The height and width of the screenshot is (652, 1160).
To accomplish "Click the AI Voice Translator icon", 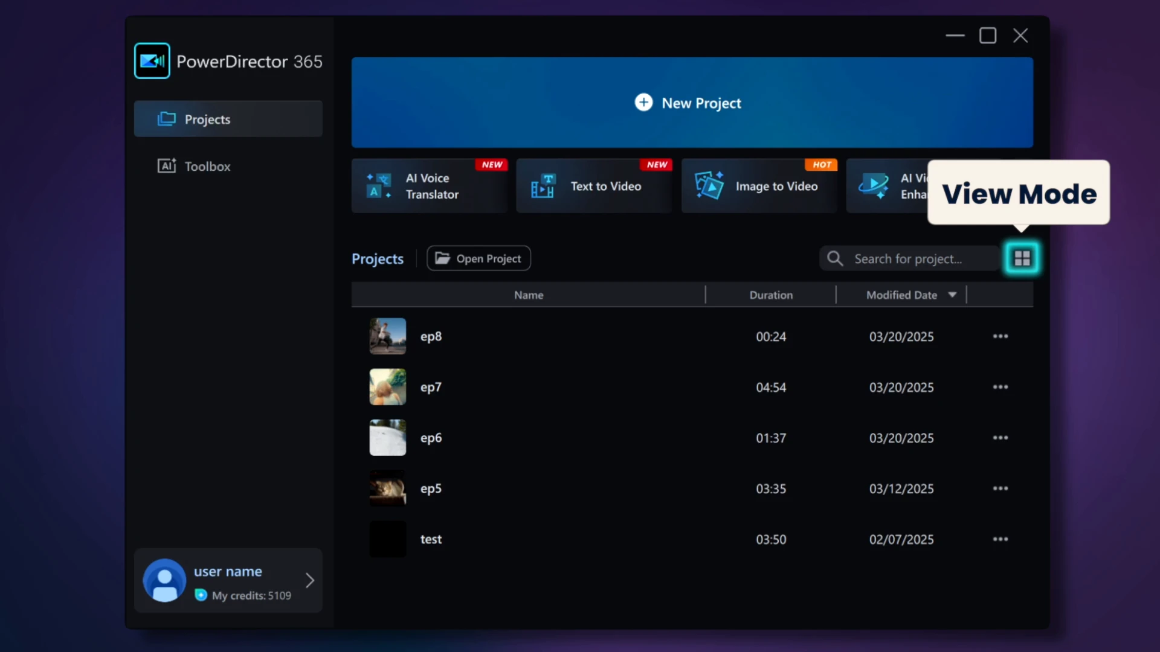I will coord(379,186).
